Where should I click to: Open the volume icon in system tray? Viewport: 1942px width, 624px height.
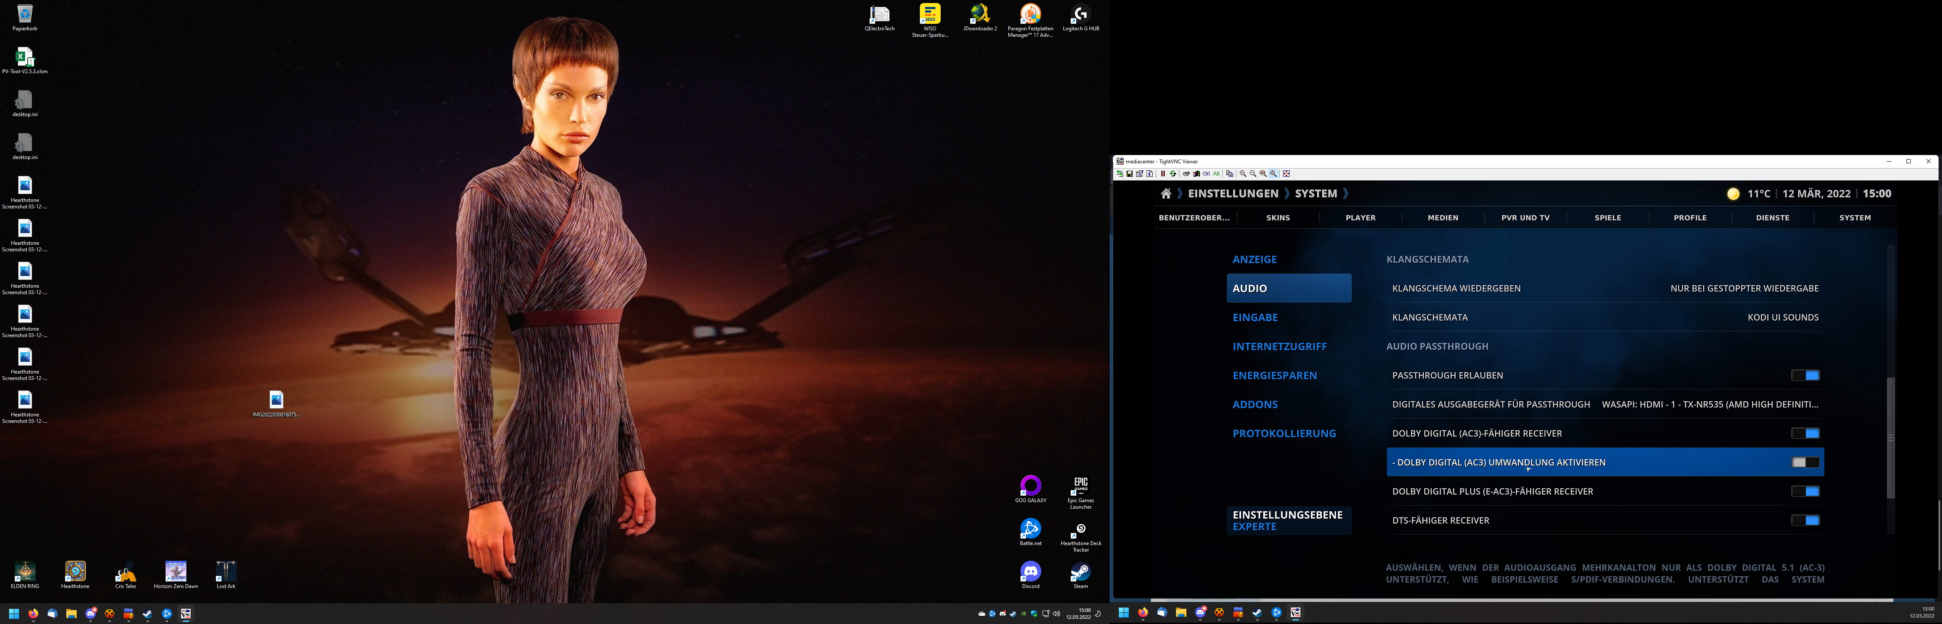1056,614
